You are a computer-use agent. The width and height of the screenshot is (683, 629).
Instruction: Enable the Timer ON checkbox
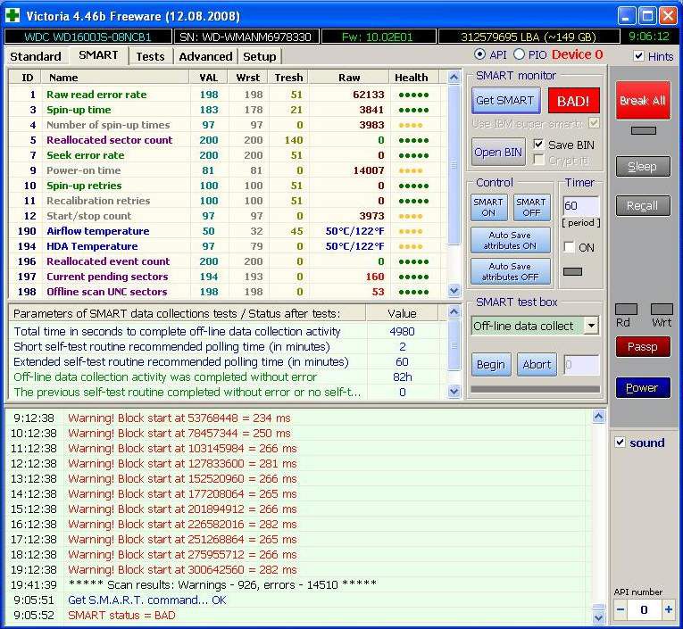(x=569, y=247)
